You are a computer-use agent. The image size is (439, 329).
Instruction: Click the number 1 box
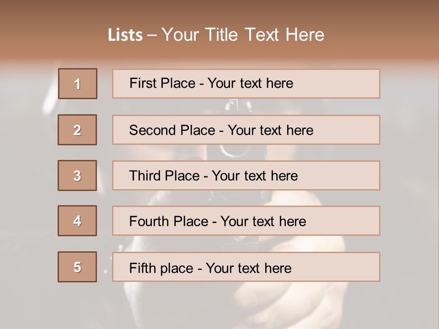(78, 84)
